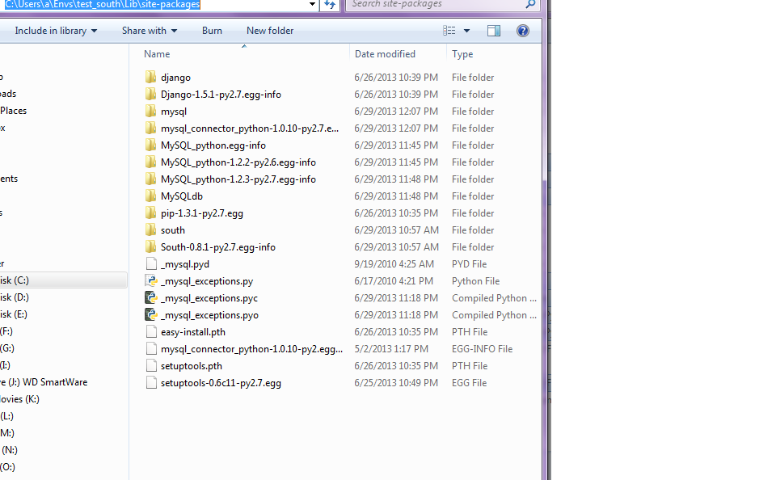Click the mysql_connector_python-1.0.10 folder icon
This screenshot has height=480, width=776.
(151, 128)
